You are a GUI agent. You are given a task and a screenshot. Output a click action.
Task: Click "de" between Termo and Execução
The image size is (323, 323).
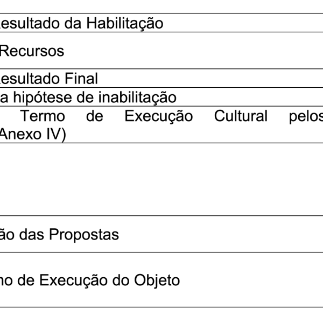(95, 116)
